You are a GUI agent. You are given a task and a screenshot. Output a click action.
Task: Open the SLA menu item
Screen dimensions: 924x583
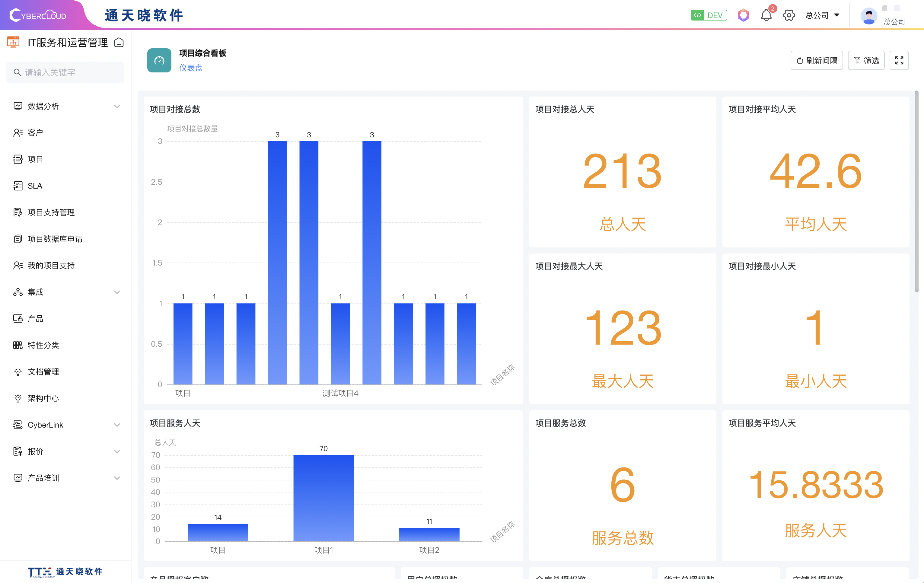click(35, 186)
